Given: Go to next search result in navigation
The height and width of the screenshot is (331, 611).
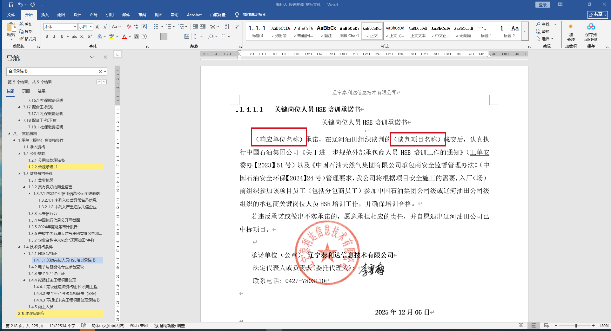Looking at the screenshot, I should coord(104,82).
